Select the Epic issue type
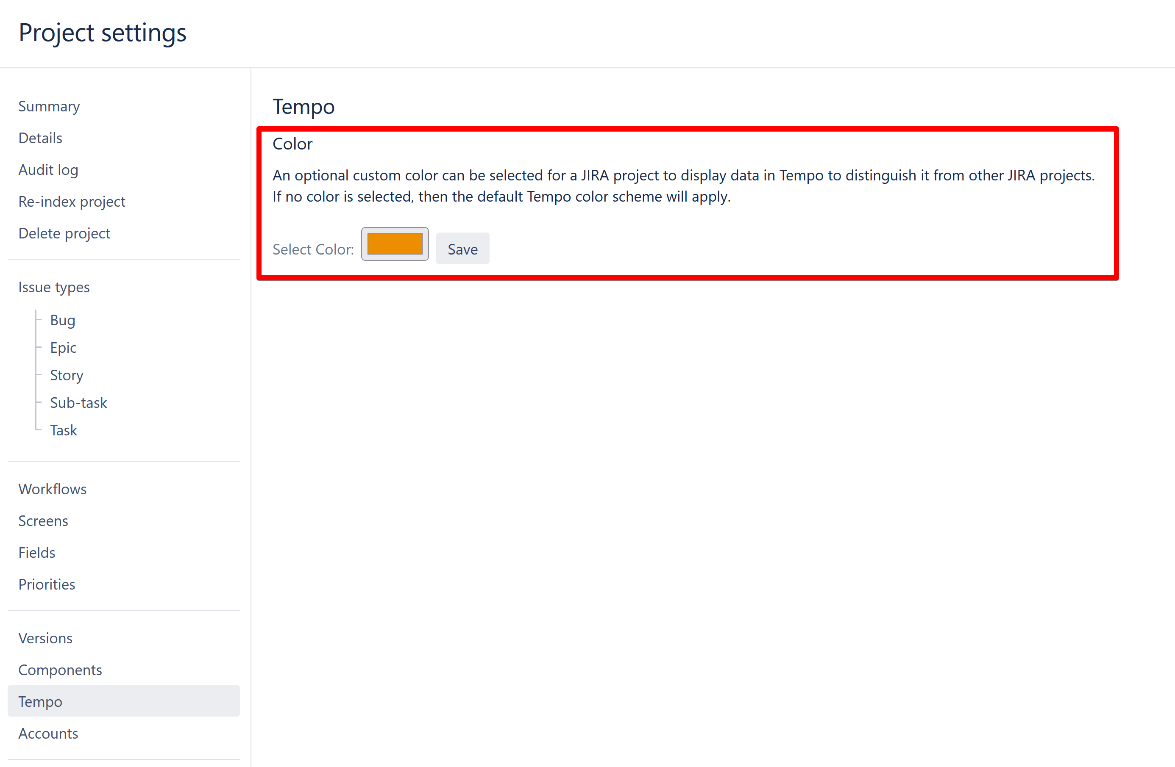The width and height of the screenshot is (1175, 767). (x=63, y=347)
